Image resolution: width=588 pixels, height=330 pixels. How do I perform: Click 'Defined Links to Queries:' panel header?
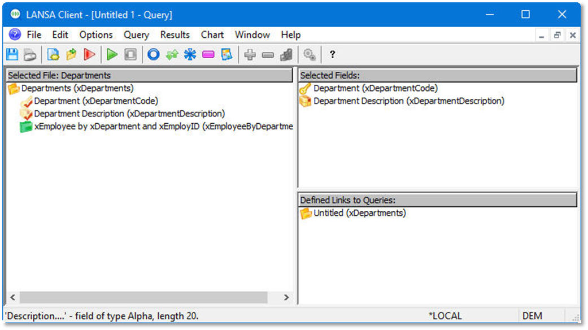(438, 200)
